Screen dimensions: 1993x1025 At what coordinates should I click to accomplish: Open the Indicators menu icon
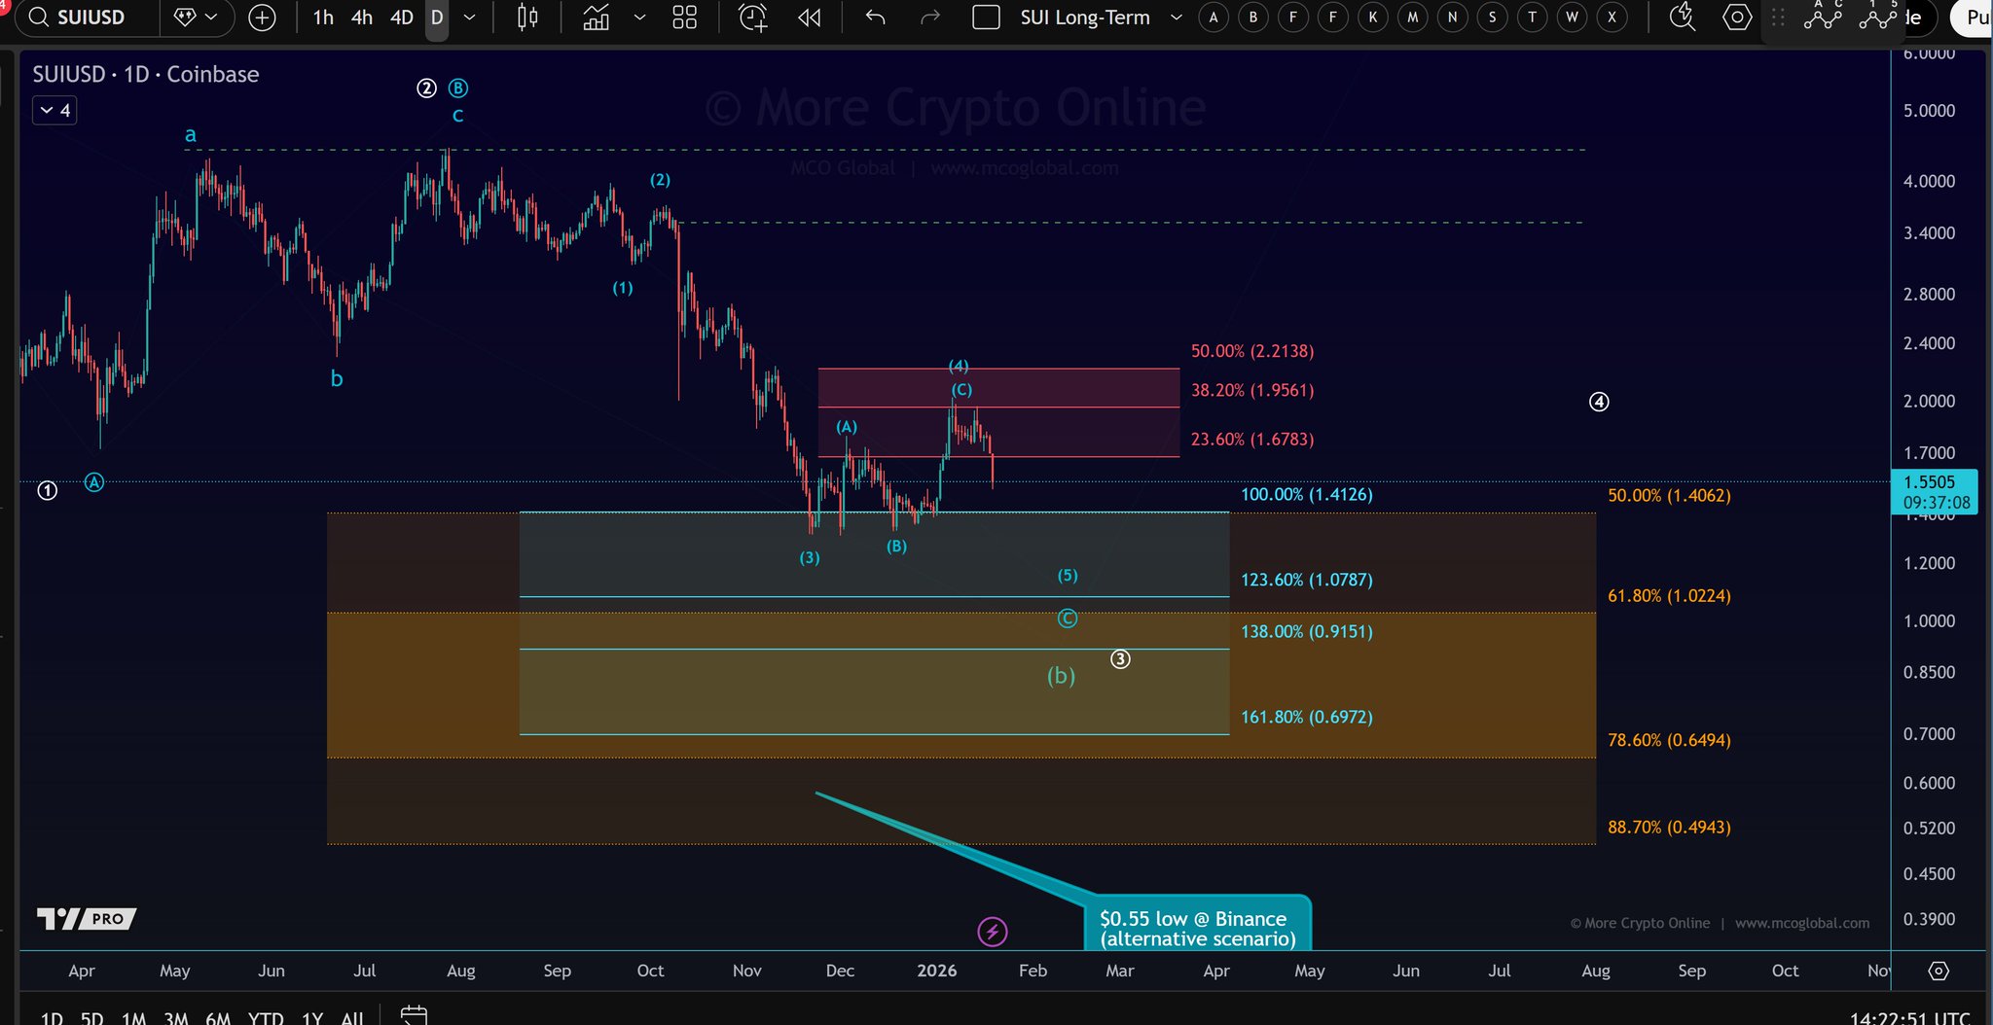pos(596,18)
